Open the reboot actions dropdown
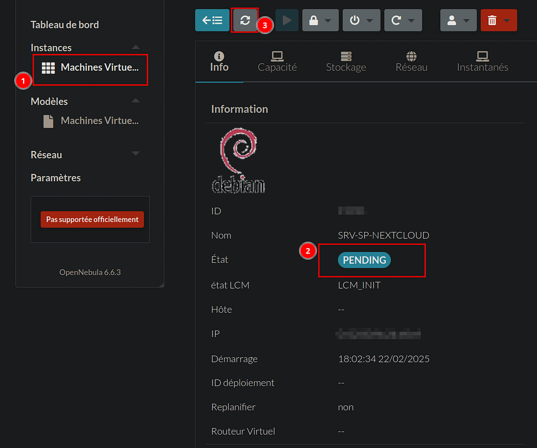 pyautogui.click(x=403, y=20)
